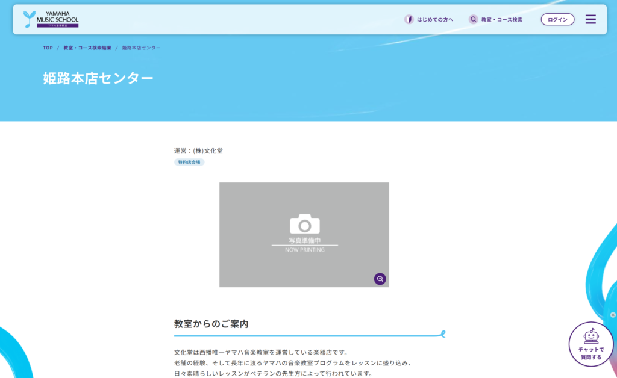The height and width of the screenshot is (378, 617).
Task: Open the chat robot チャットで質問する button
Action: [x=590, y=344]
